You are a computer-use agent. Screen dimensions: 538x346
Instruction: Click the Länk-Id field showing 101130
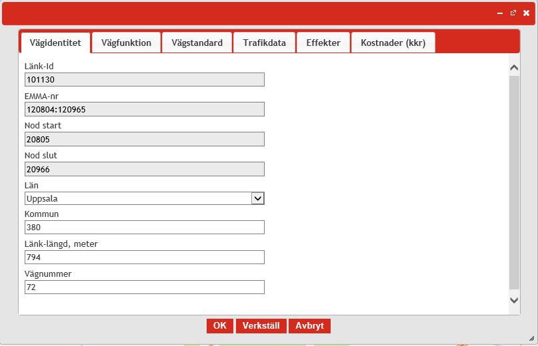pos(145,79)
